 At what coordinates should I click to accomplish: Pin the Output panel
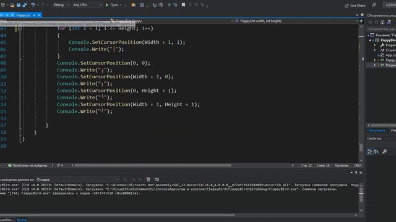coord(356,173)
